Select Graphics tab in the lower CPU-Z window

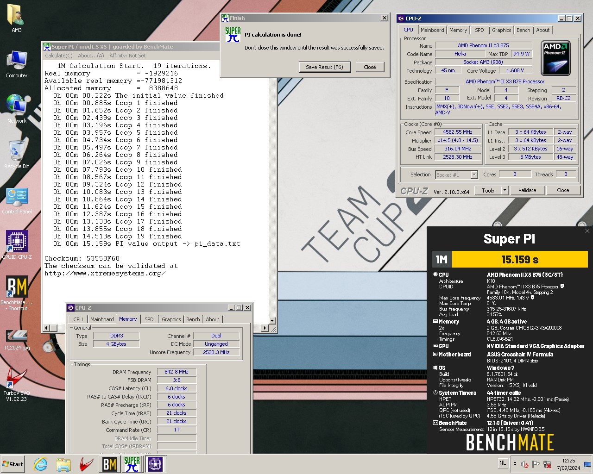(171, 319)
